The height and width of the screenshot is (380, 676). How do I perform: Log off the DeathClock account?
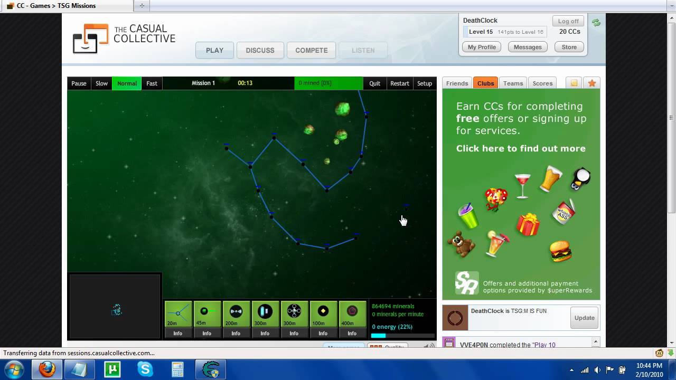568,21
